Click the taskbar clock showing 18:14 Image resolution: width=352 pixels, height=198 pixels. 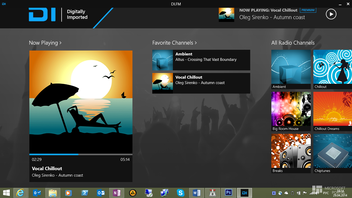(340, 193)
